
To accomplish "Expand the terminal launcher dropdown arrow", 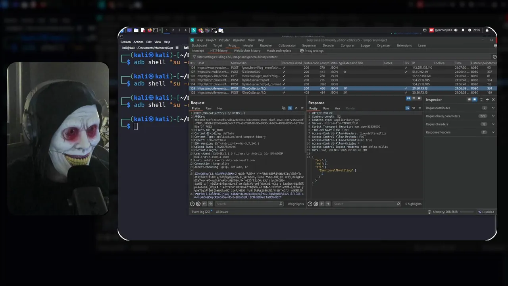I will click(x=160, y=30).
